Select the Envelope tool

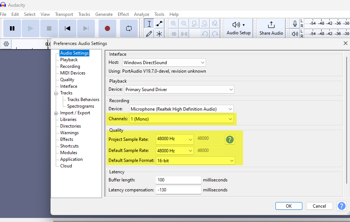[x=159, y=24]
